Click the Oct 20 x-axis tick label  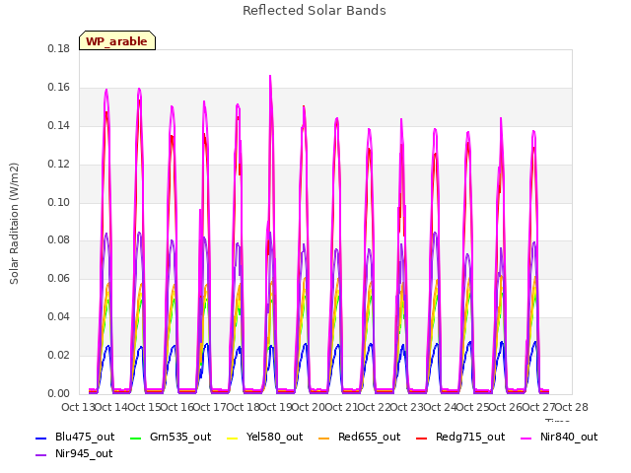click(x=309, y=407)
